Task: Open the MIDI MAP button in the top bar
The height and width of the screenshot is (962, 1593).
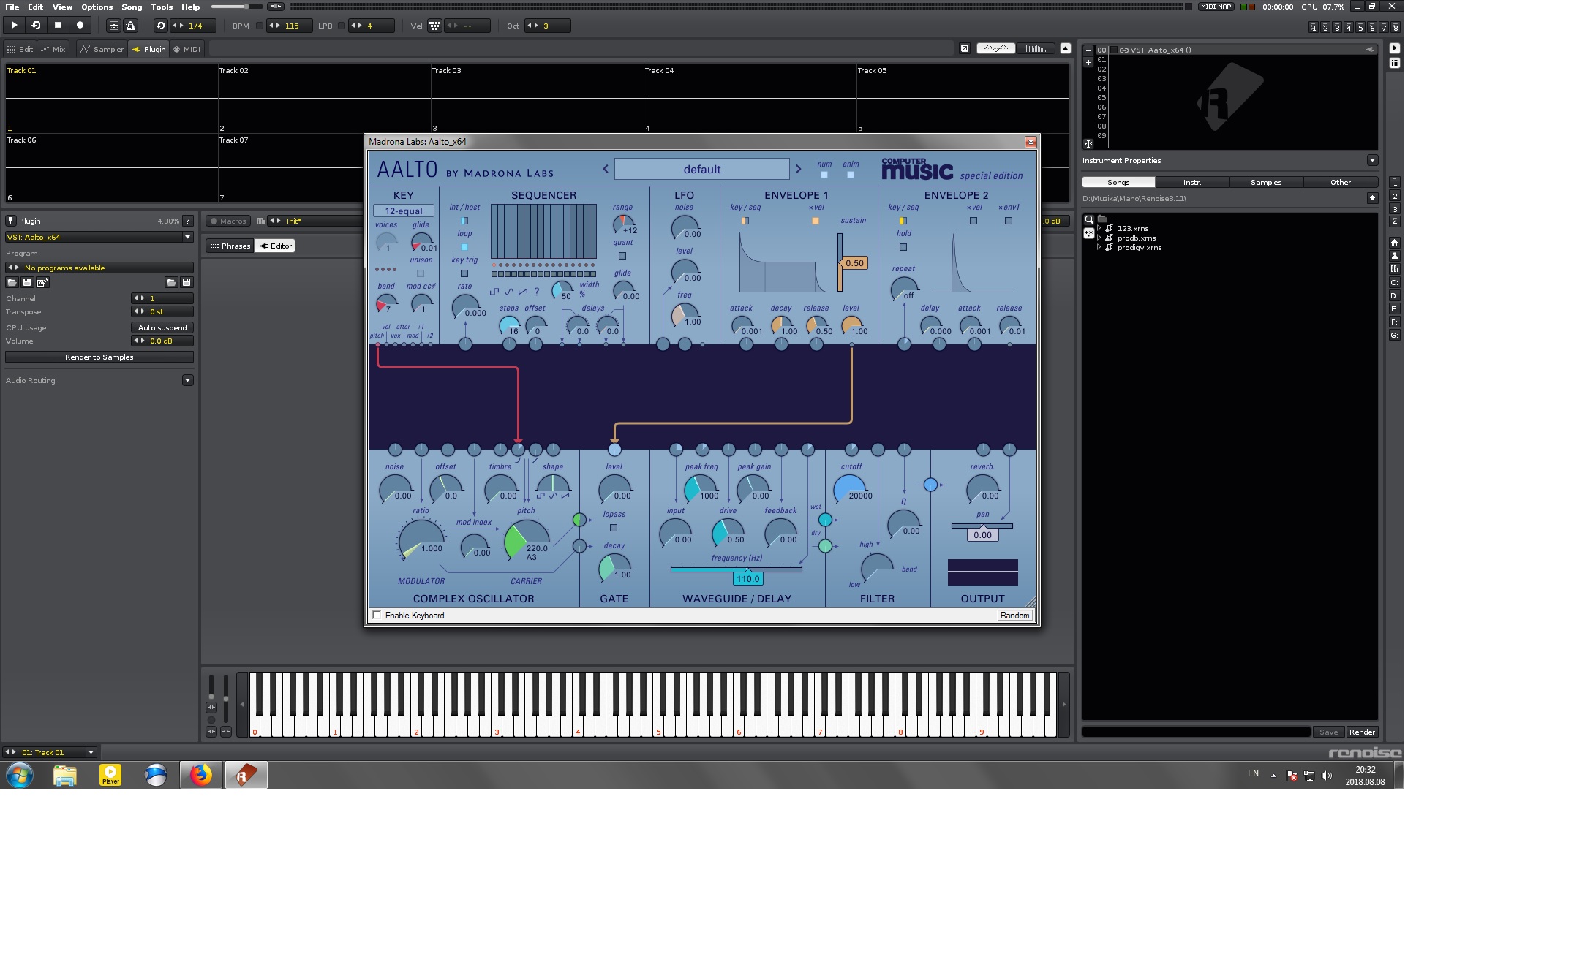Action: (1216, 7)
